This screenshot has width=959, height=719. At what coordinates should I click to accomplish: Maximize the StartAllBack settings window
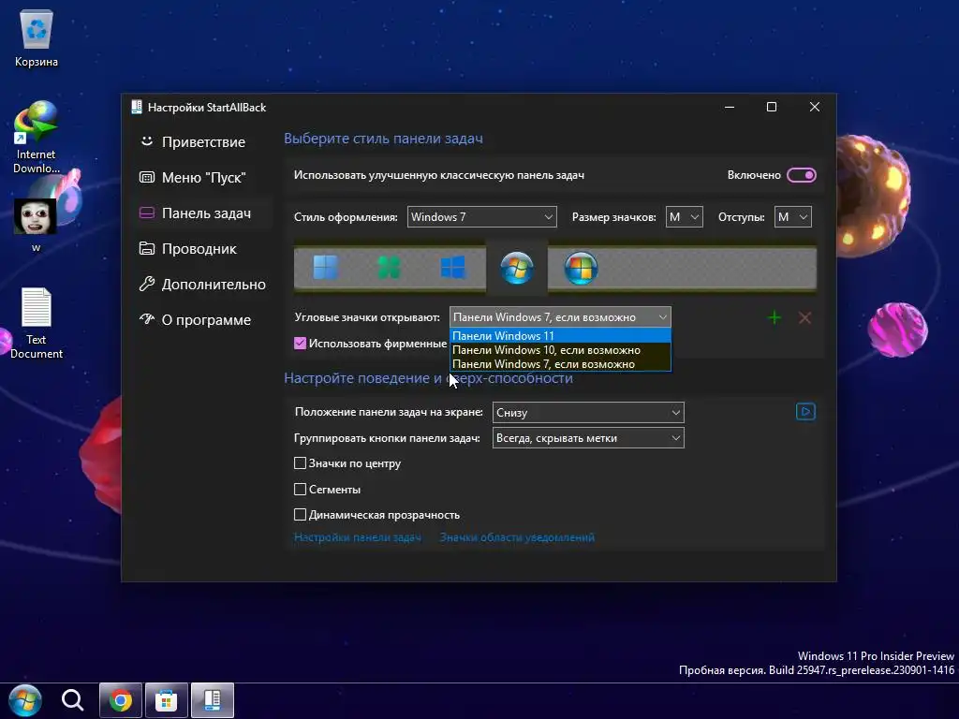pos(772,107)
